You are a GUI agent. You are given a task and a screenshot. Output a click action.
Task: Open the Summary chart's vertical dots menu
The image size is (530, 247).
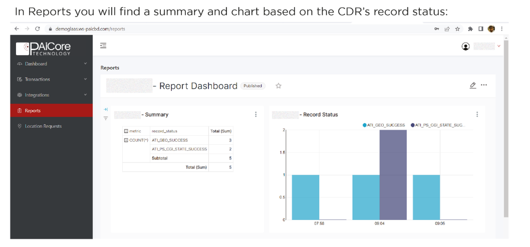coord(256,114)
